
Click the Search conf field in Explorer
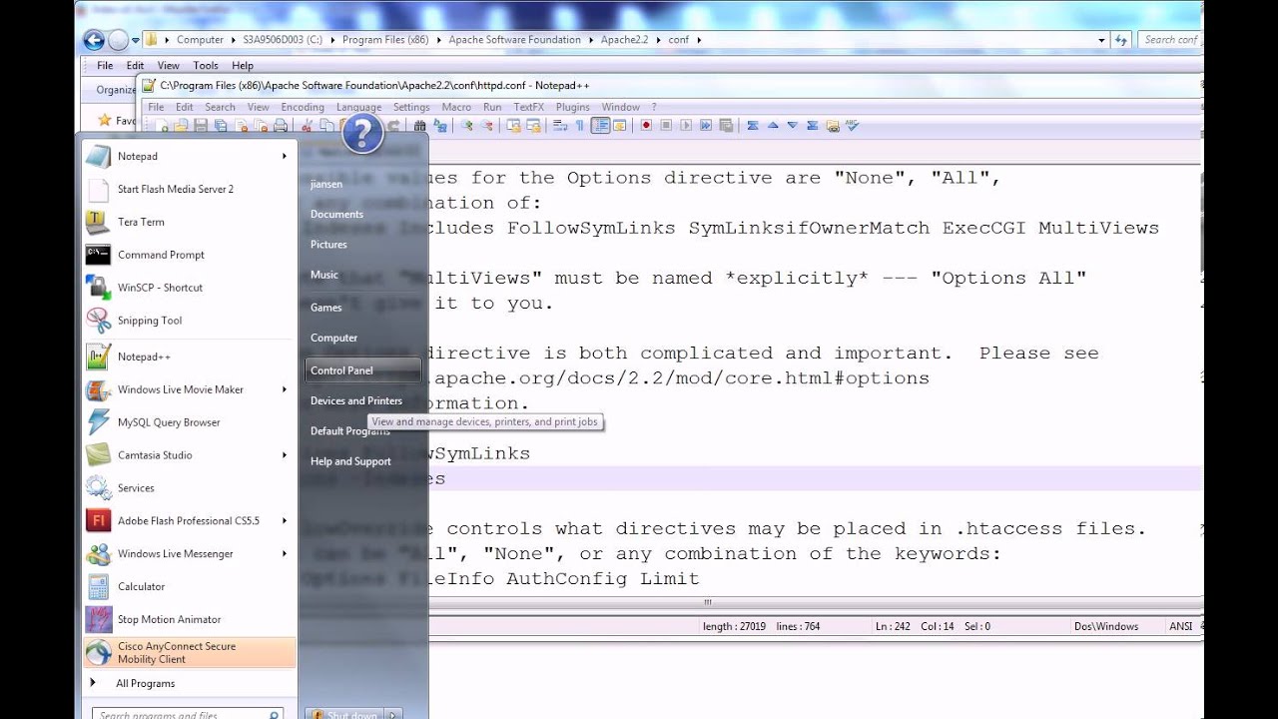pyautogui.click(x=1170, y=40)
